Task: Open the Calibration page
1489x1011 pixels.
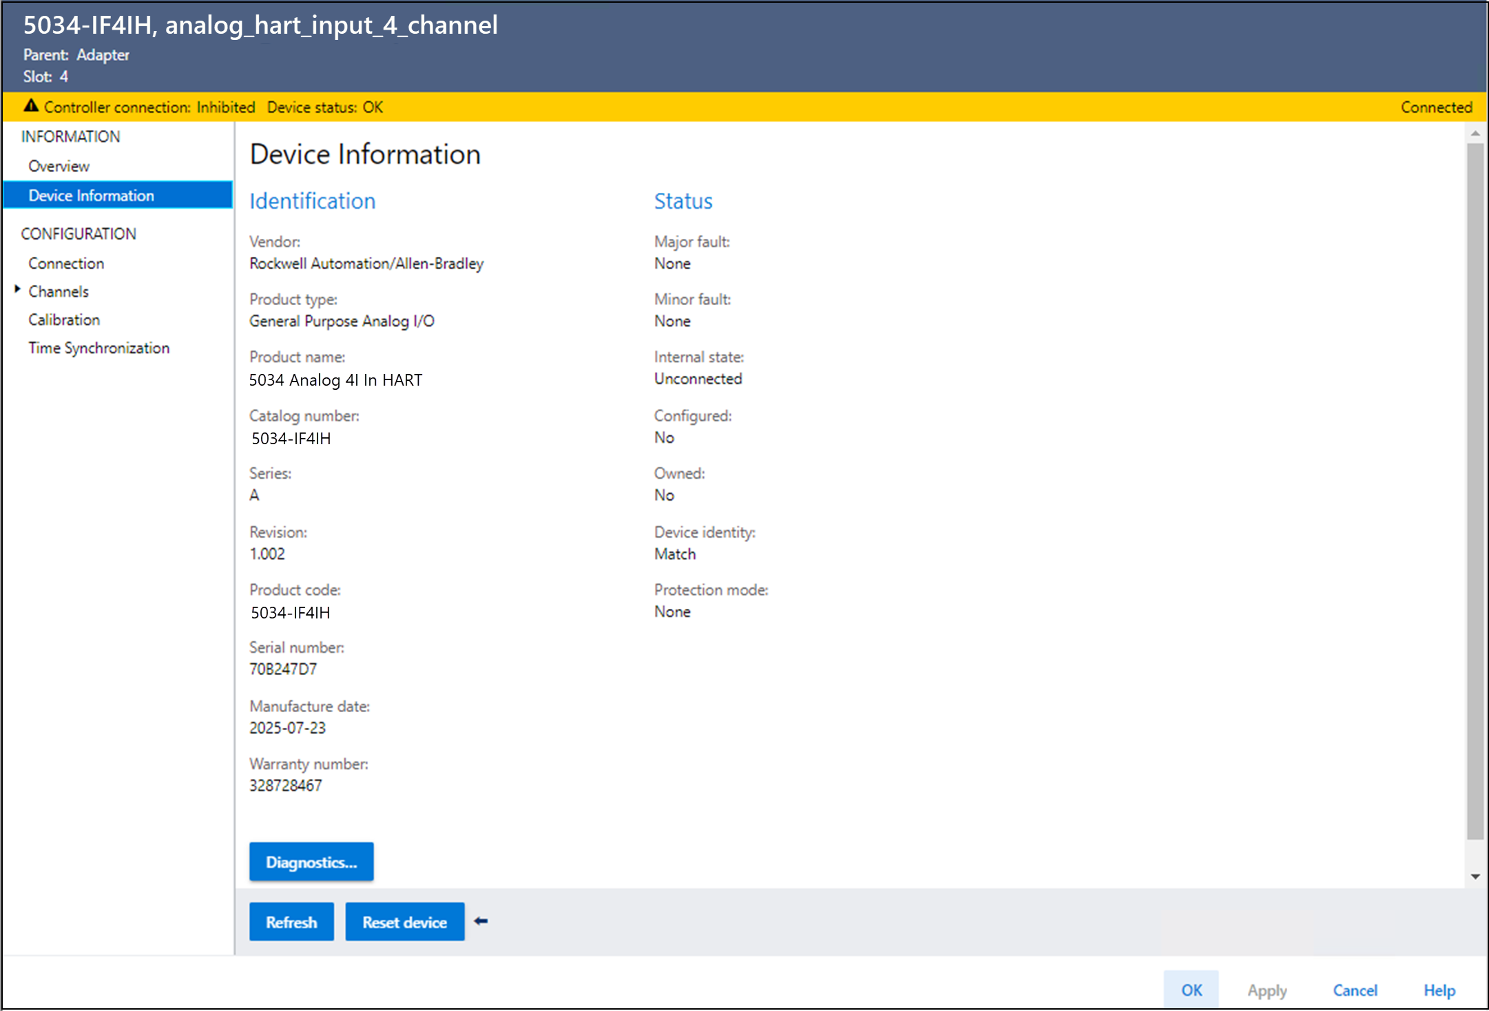Action: point(64,320)
